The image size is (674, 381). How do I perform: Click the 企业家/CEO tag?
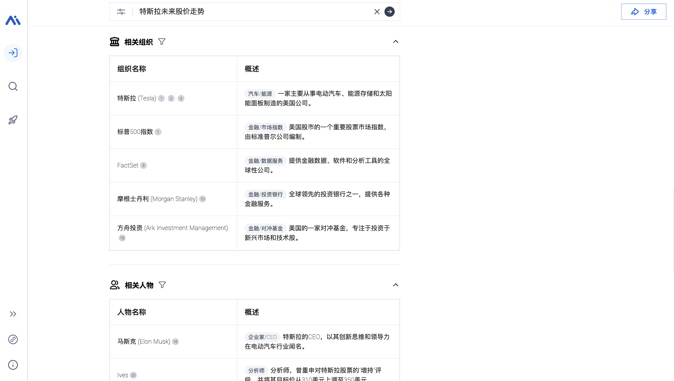[262, 337]
